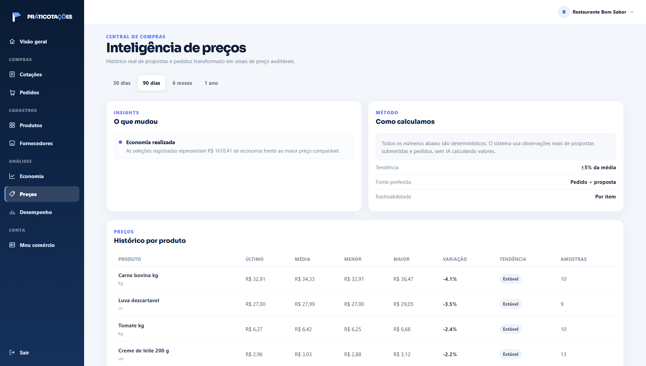Select the Tomate kg product name
This screenshot has height=366, width=646.
pyautogui.click(x=131, y=325)
